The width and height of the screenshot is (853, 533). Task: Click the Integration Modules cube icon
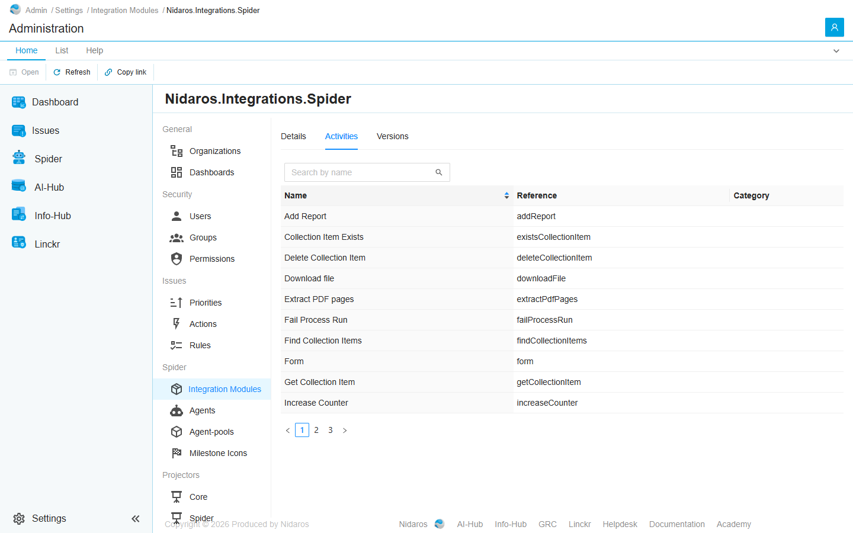click(177, 389)
